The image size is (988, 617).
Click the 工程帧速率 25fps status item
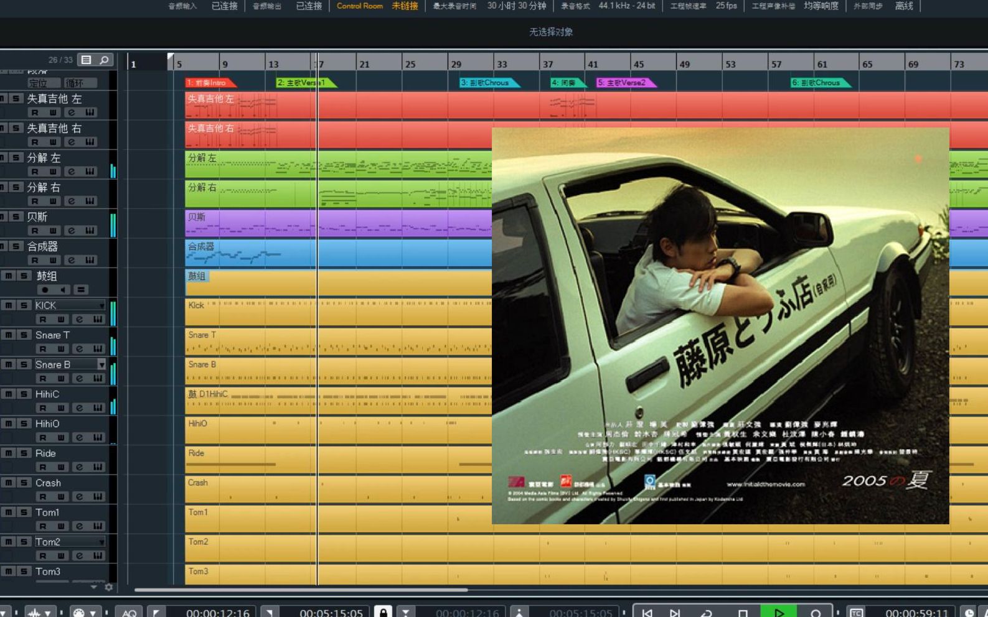[703, 6]
